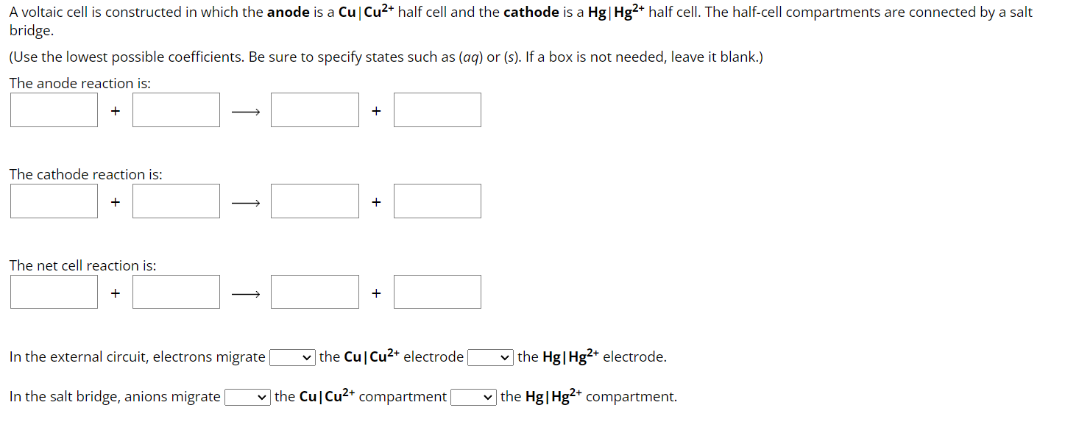Click the chevron on the Hg|Hg2+ compartment dropdown
1065x430 pixels.
click(x=488, y=396)
